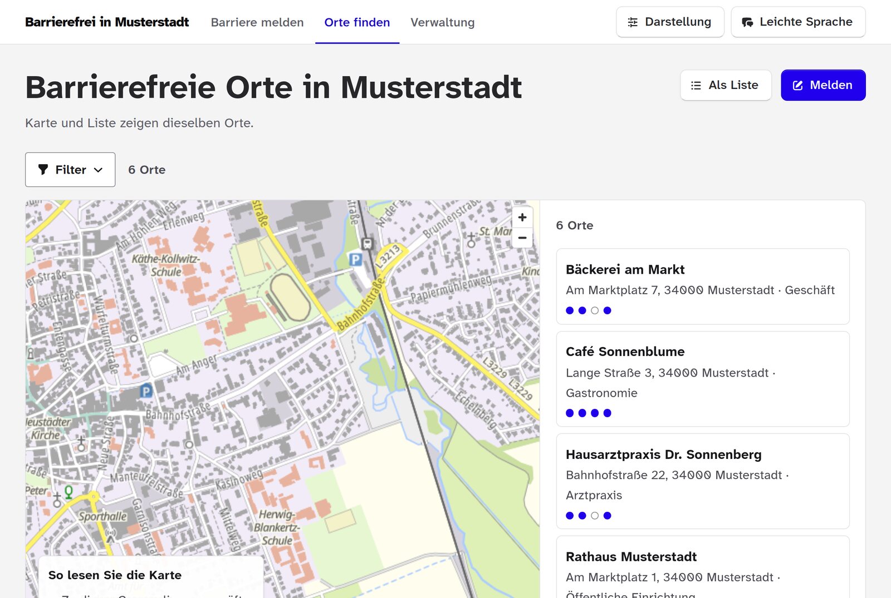Click first blue dot on Café Sonnenblume
Screen dimensions: 891x598
pos(570,413)
